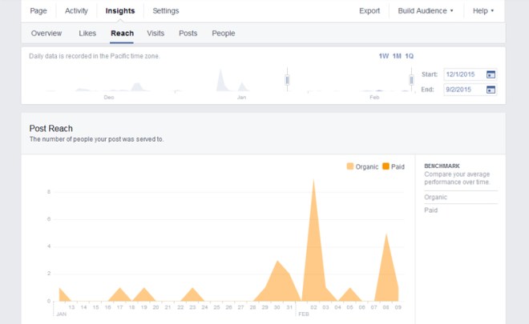529x324 pixels.
Task: Open the People tab
Action: pyautogui.click(x=224, y=34)
